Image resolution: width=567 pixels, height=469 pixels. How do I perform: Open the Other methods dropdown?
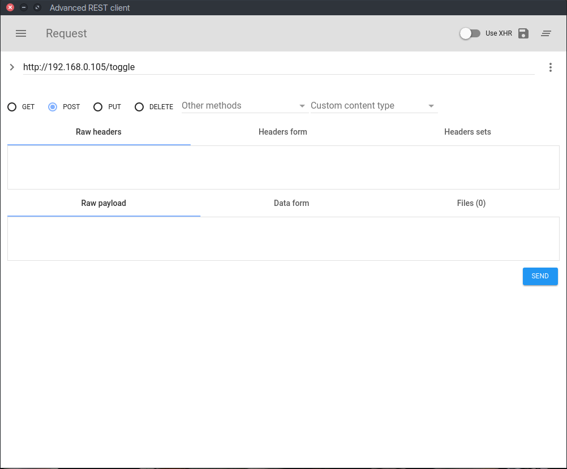pos(243,106)
